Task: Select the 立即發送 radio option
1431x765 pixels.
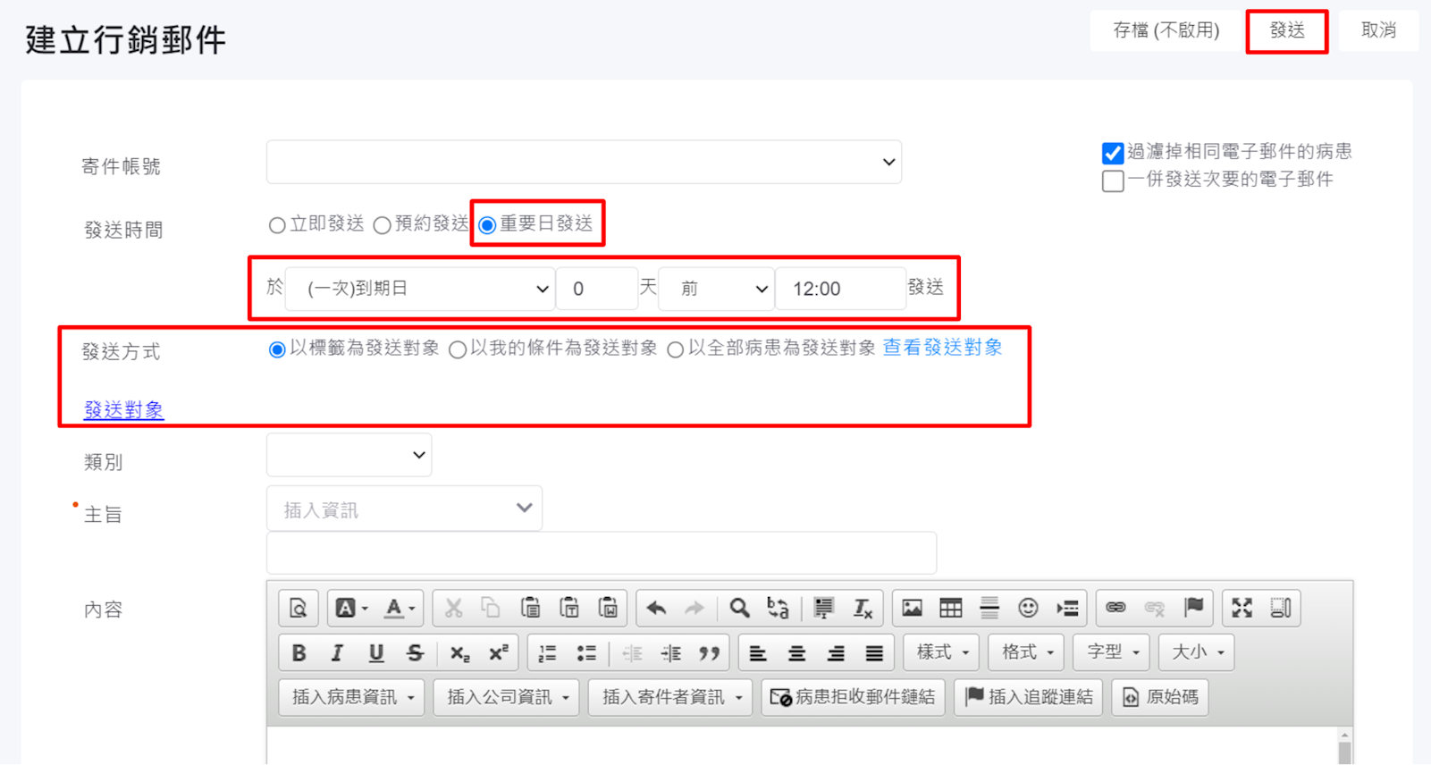Action: (277, 225)
